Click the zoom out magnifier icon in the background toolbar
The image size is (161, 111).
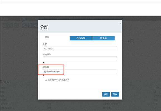click(30, 25)
